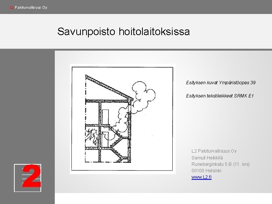Click 'L2 Paloturvallisuus Oy' in the header
Viewport: 272px width, 204px height.
point(28,8)
